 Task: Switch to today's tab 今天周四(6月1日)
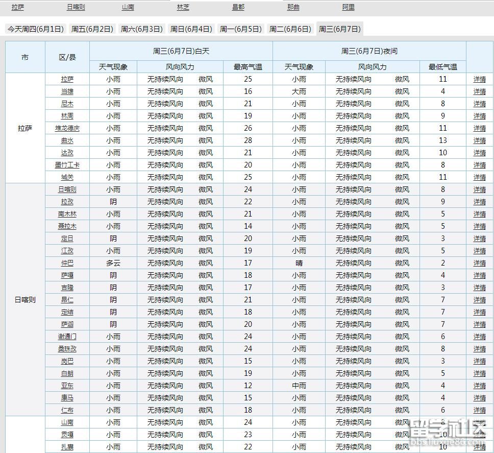tap(36, 29)
